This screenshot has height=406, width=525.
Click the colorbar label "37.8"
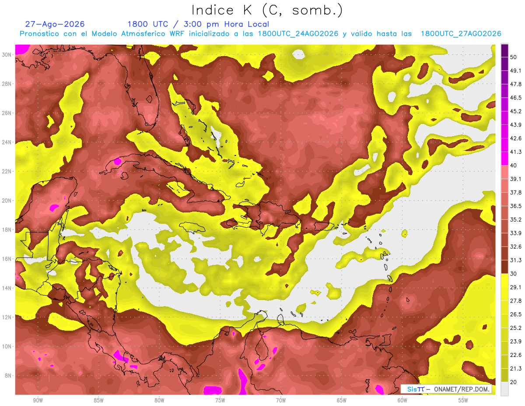coord(516,192)
